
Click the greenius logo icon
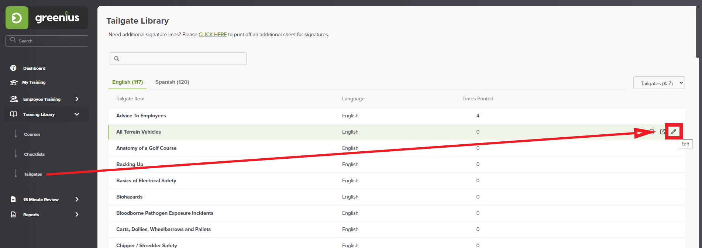click(x=17, y=18)
